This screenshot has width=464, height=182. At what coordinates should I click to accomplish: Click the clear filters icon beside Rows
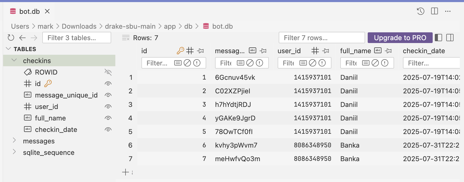(x=126, y=38)
